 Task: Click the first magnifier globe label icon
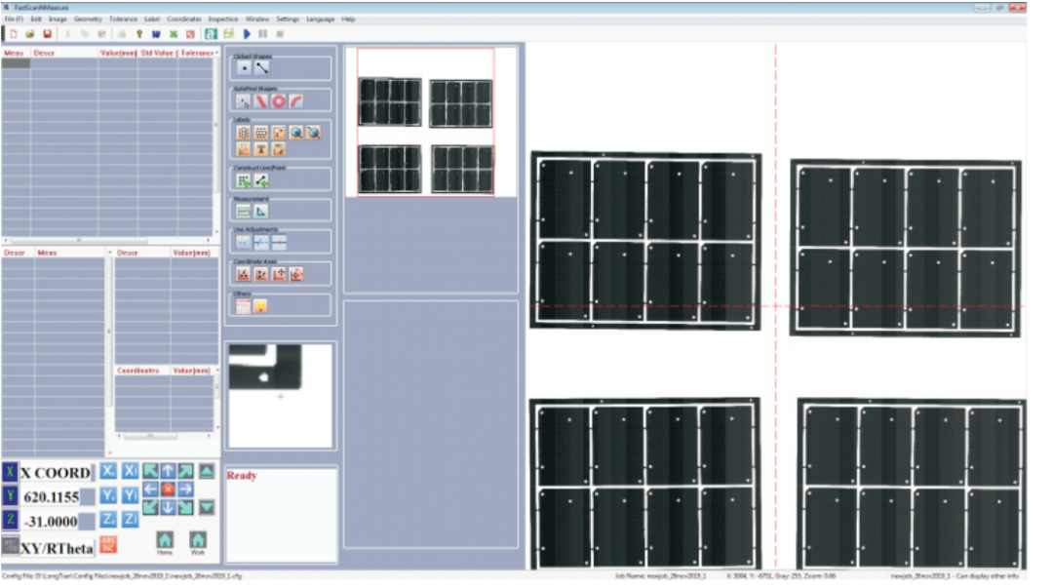point(296,133)
